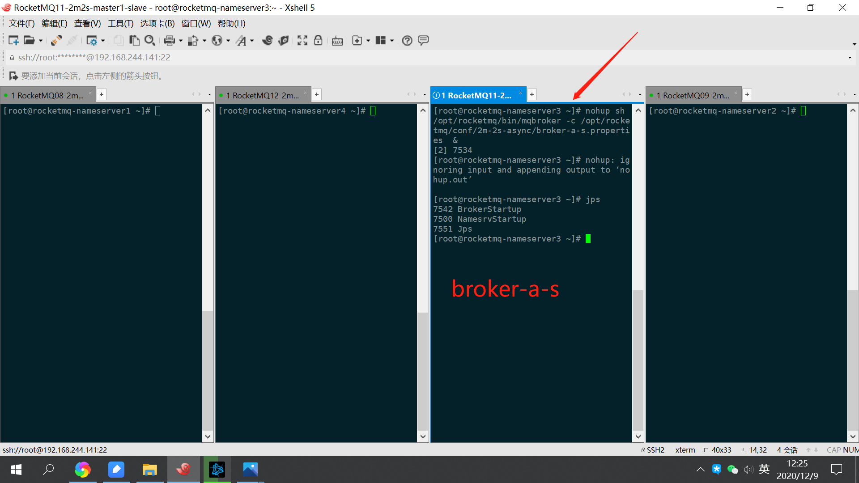Click the Lock screen padlock icon
The image size is (859, 483).
(x=318, y=40)
